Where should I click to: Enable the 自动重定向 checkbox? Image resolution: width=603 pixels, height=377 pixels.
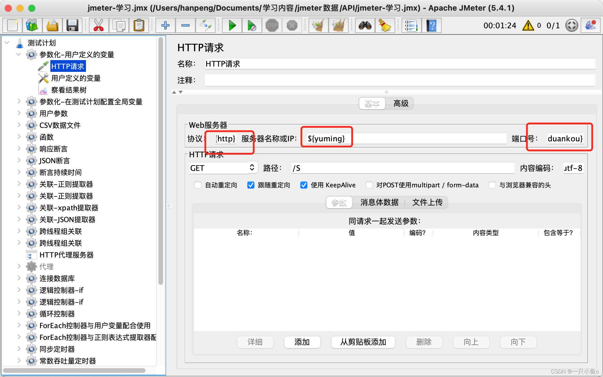click(x=198, y=185)
